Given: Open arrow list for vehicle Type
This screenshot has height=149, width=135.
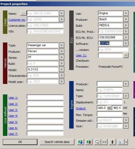Looking at the screenshot, I should pyautogui.click(x=62, y=45).
